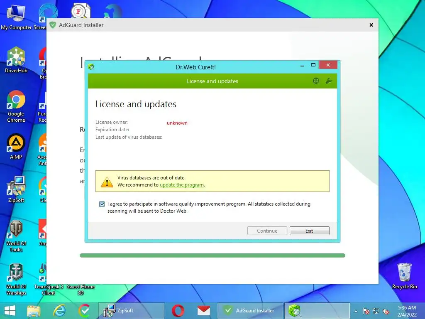Viewport: 425px width, 319px height.
Task: Click the Exit button
Action: point(309,231)
